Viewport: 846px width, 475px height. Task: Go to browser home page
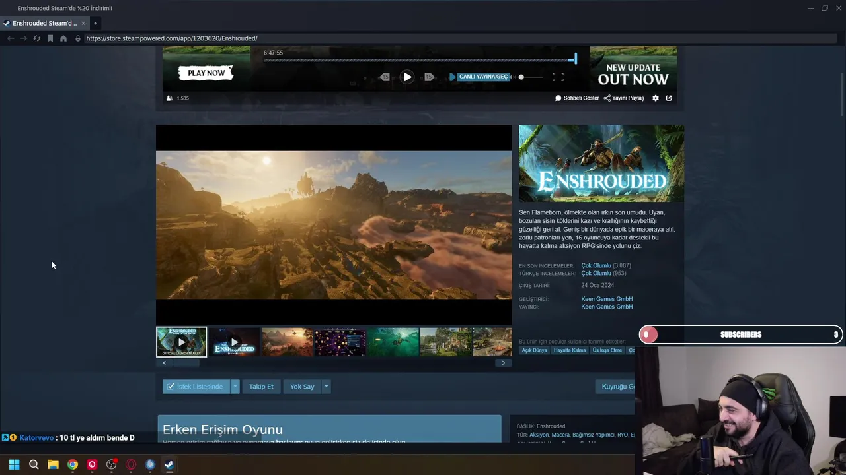pyautogui.click(x=63, y=38)
